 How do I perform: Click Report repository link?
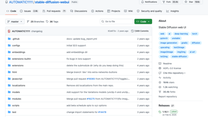[x=168, y=97]
